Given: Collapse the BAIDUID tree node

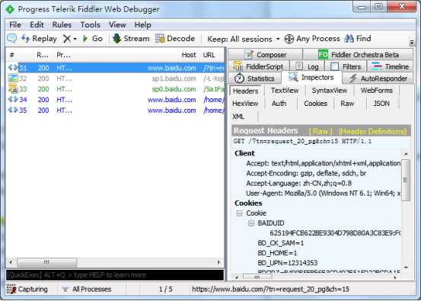Looking at the screenshot, I should tap(251, 223).
